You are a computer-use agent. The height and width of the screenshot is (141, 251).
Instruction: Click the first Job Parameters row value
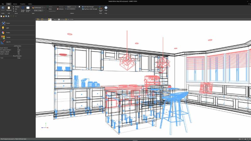tap(18, 48)
